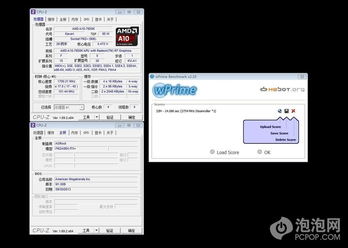Click the L1 data value 4 x 16 KBytes

click(113, 82)
